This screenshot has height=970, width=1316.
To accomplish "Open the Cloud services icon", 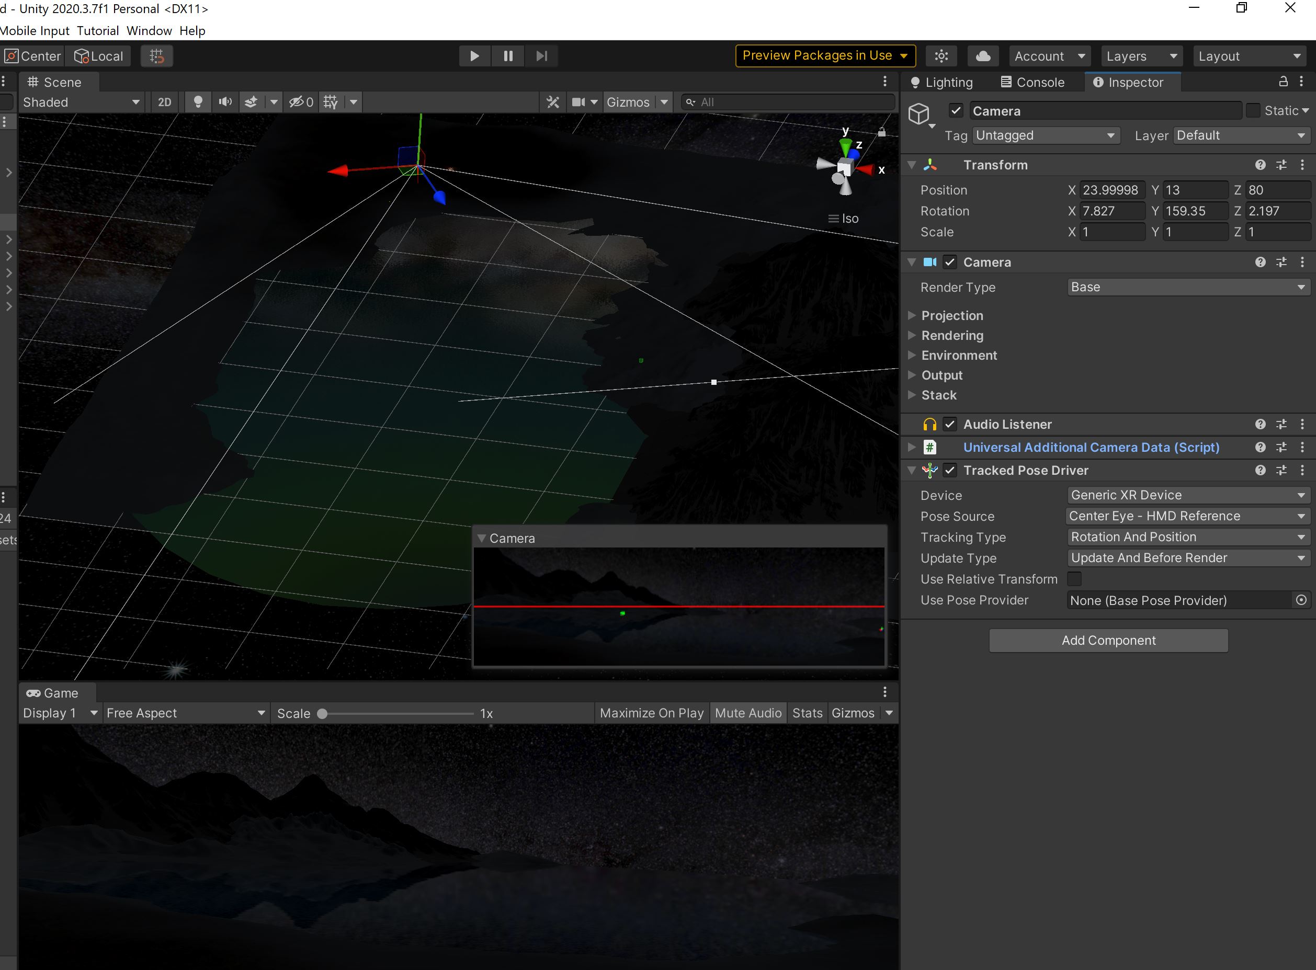I will (x=983, y=56).
